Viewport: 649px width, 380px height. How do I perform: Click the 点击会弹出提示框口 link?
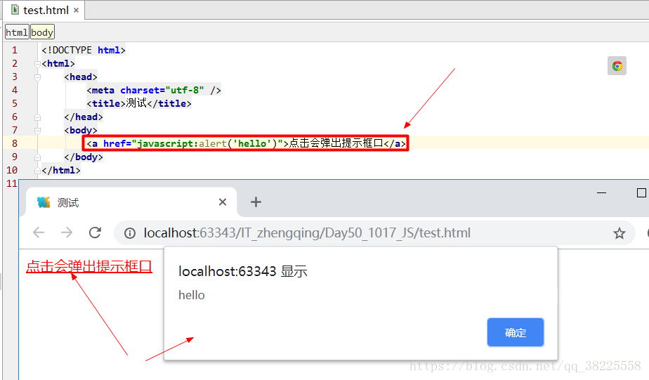[x=89, y=266]
